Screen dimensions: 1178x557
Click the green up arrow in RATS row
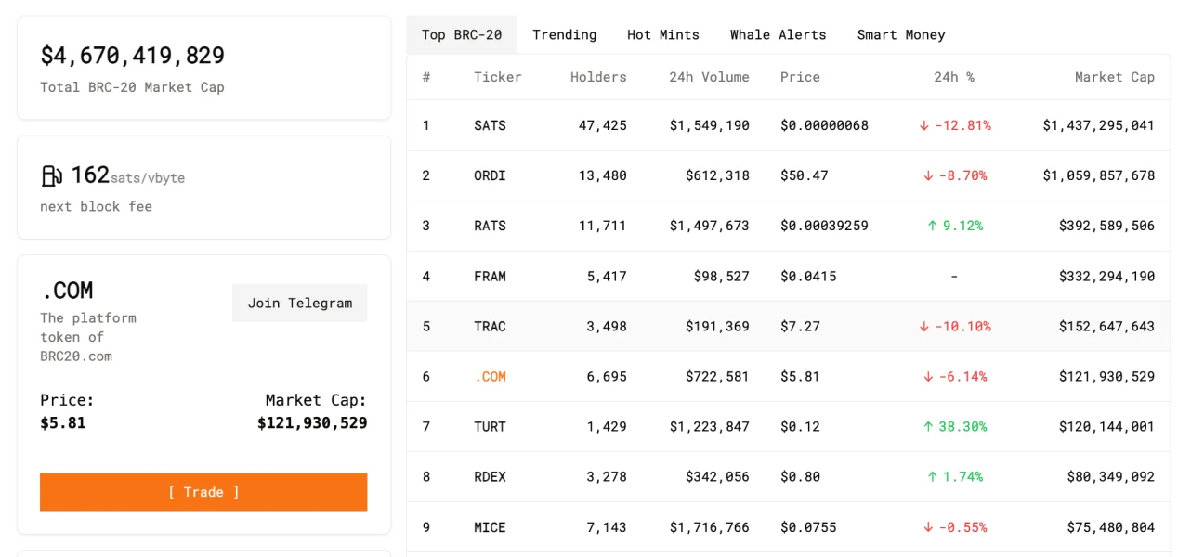(933, 226)
